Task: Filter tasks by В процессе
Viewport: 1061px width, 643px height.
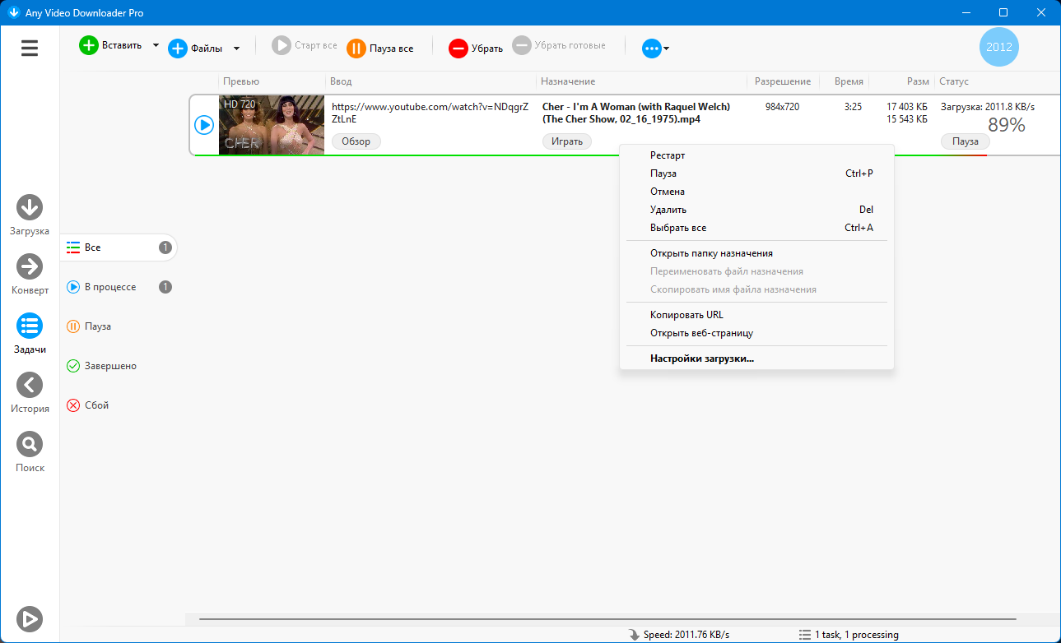Action: click(110, 287)
